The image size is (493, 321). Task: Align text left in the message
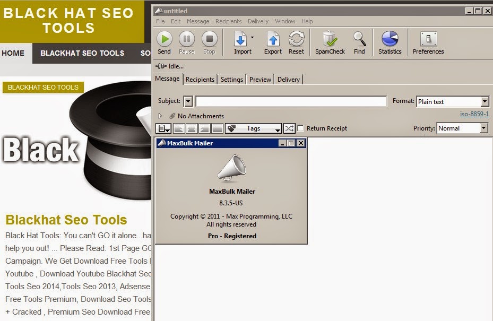point(179,128)
